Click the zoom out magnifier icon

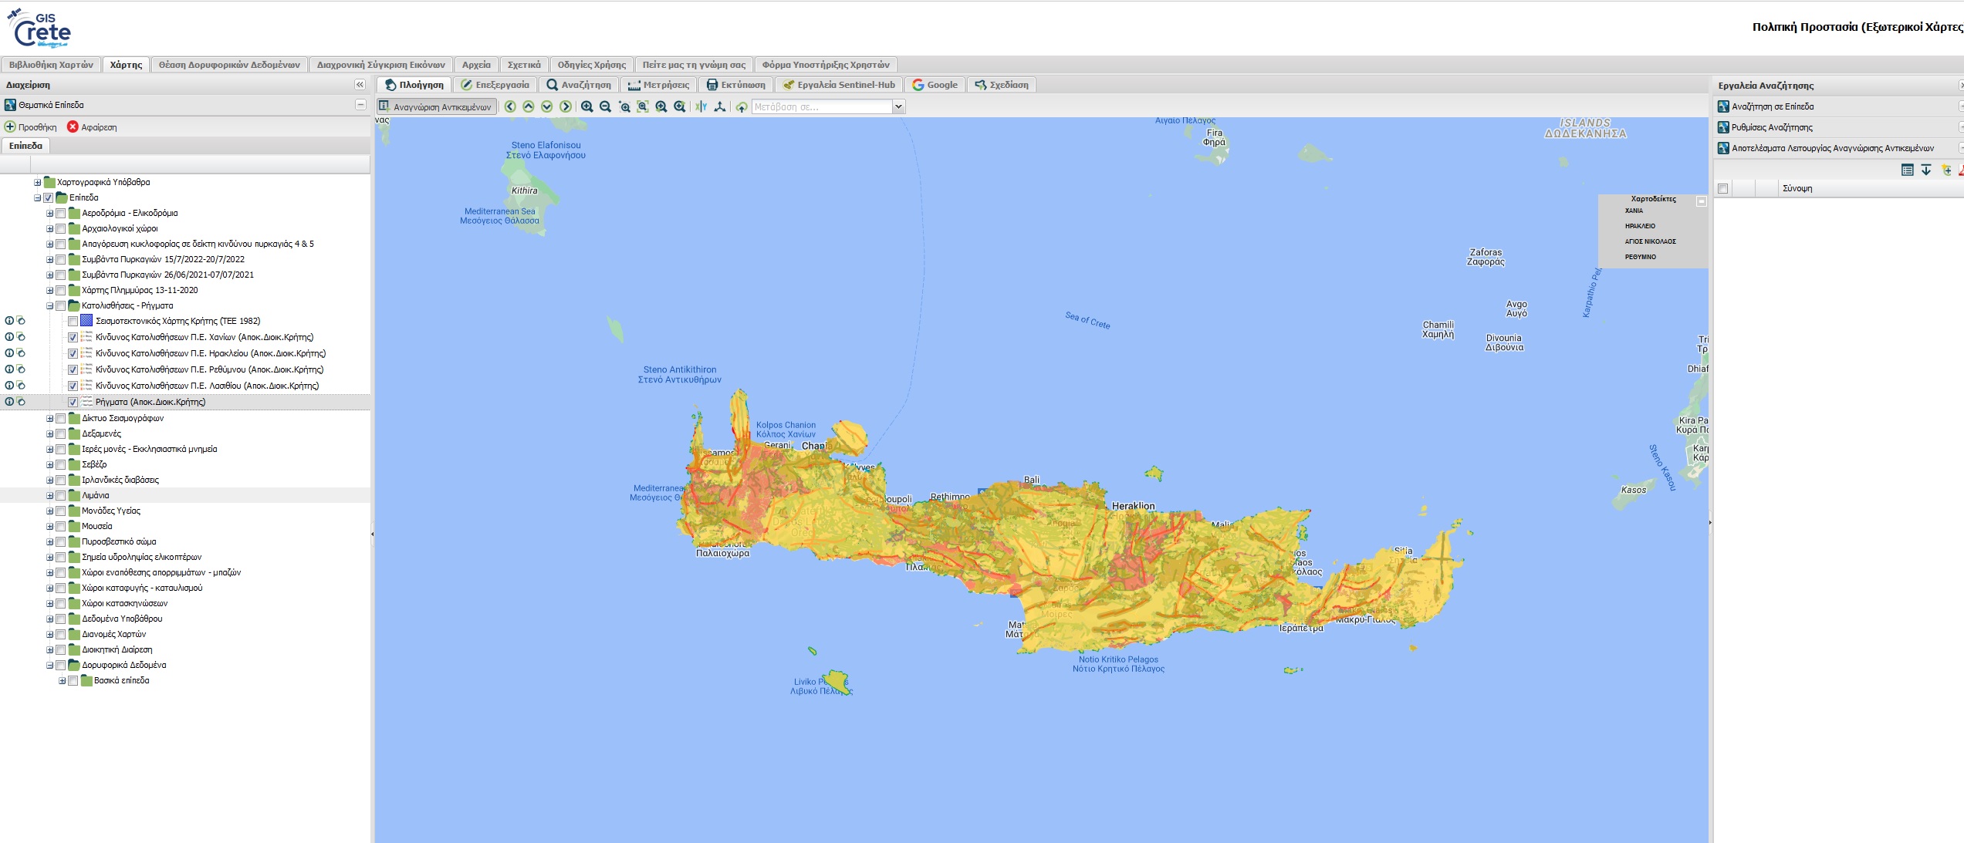click(x=606, y=106)
